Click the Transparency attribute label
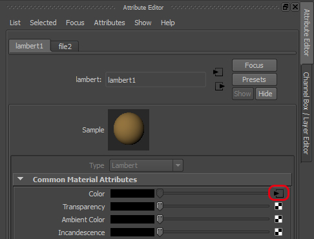The height and width of the screenshot is (239, 314). 84,207
